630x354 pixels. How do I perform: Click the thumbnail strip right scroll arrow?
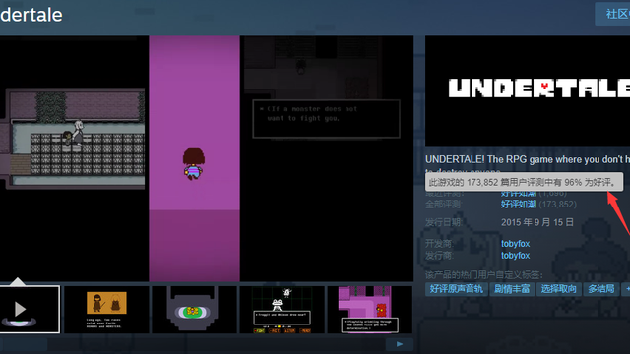(x=400, y=344)
